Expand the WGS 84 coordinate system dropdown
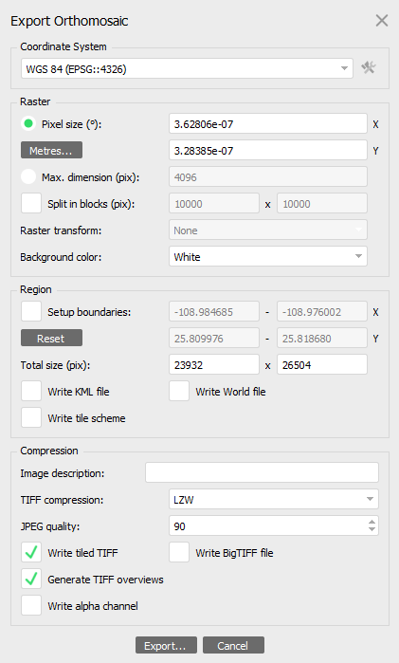This screenshot has height=663, width=399. 187,68
